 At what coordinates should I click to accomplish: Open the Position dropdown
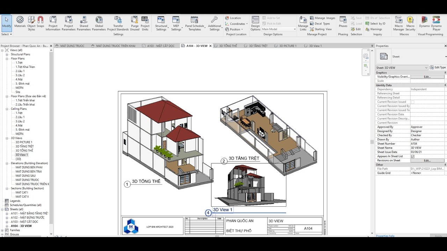234,29
